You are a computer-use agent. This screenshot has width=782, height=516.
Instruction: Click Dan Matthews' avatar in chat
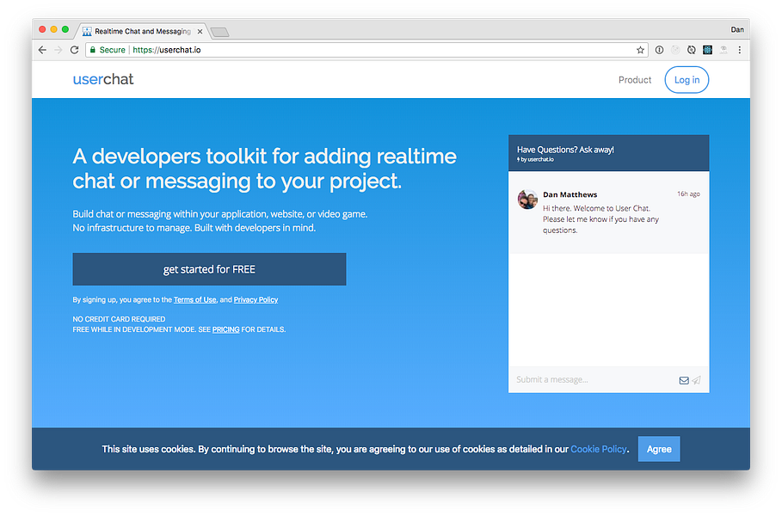(527, 200)
